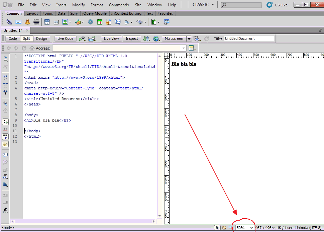Toggle Line Numbers in coding toolbar

tap(5, 122)
